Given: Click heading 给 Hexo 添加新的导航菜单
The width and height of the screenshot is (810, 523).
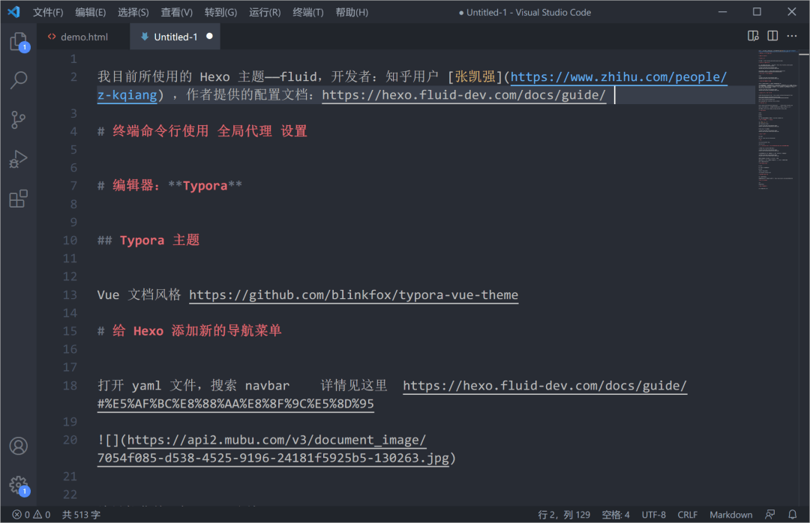Looking at the screenshot, I should click(x=196, y=331).
